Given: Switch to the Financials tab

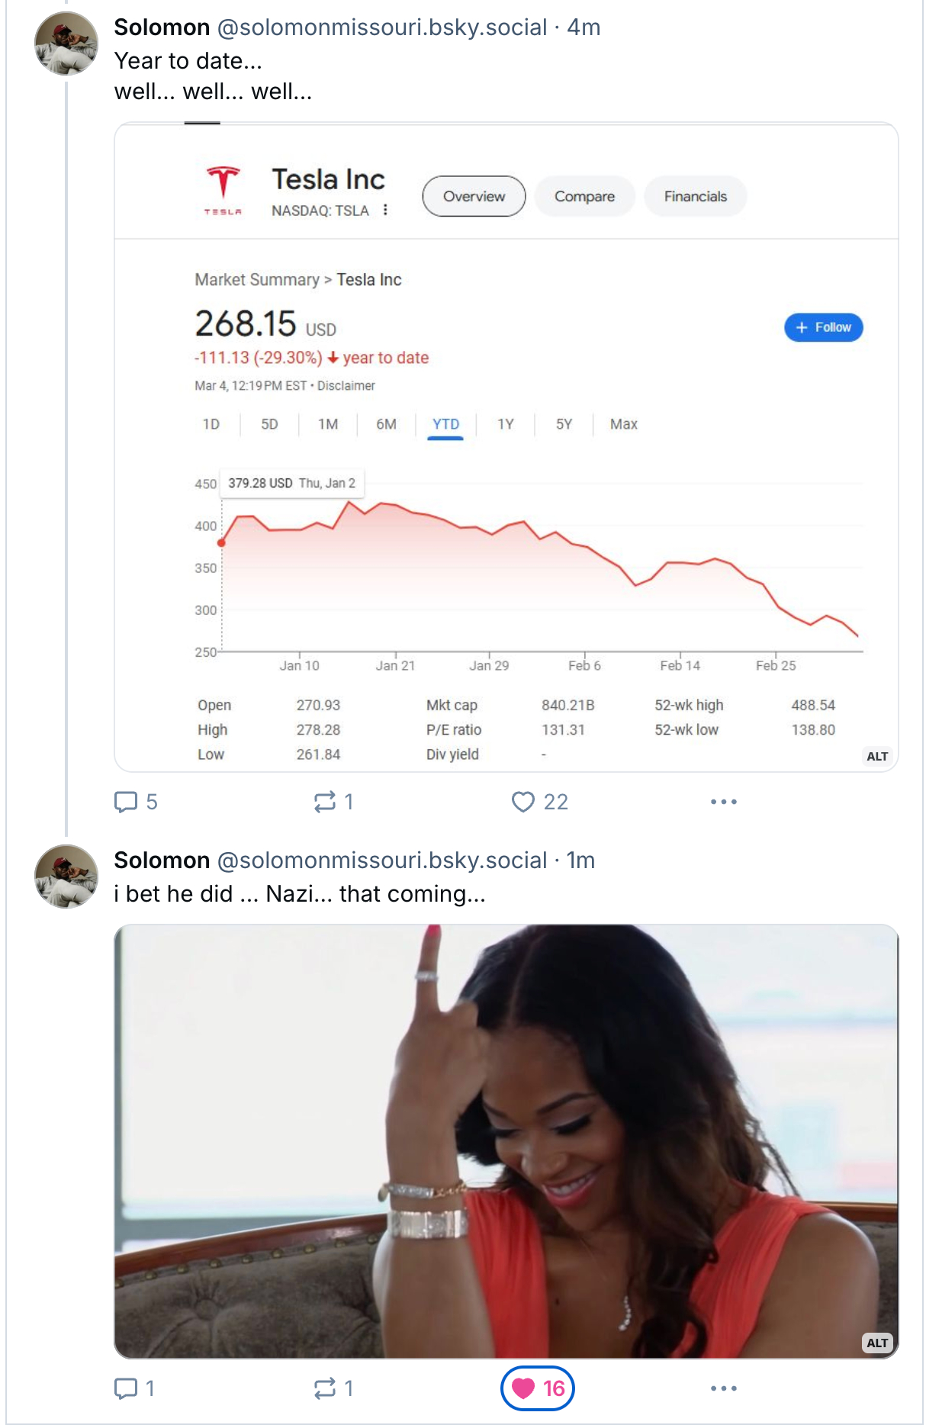Looking at the screenshot, I should (x=695, y=196).
